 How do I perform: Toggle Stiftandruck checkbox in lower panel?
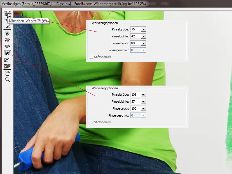(x=91, y=122)
